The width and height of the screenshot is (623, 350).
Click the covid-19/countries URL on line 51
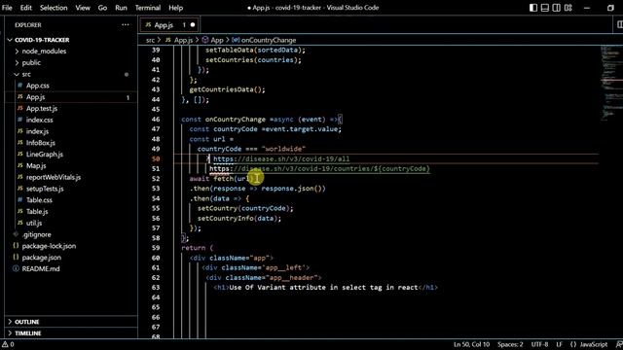click(x=319, y=169)
